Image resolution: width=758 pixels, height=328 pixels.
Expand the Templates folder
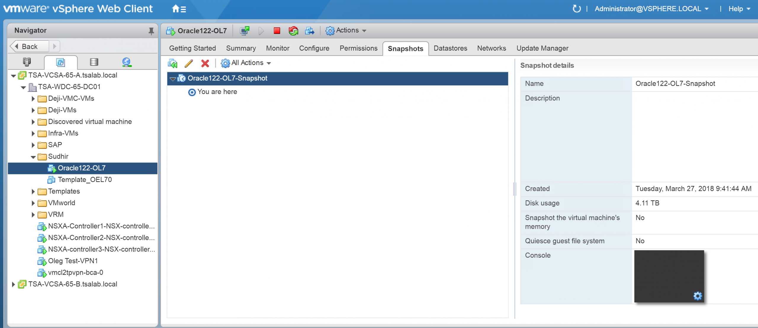pos(33,191)
